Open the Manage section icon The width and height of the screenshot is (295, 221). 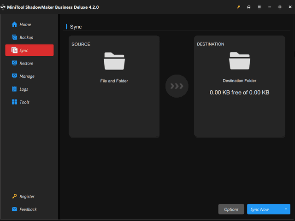point(14,76)
